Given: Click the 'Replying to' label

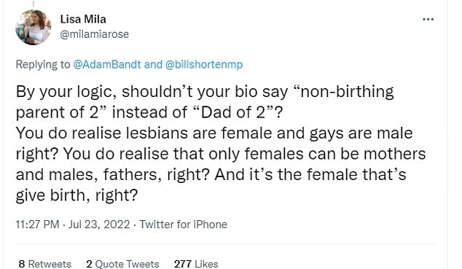Looking at the screenshot, I should [x=43, y=64].
